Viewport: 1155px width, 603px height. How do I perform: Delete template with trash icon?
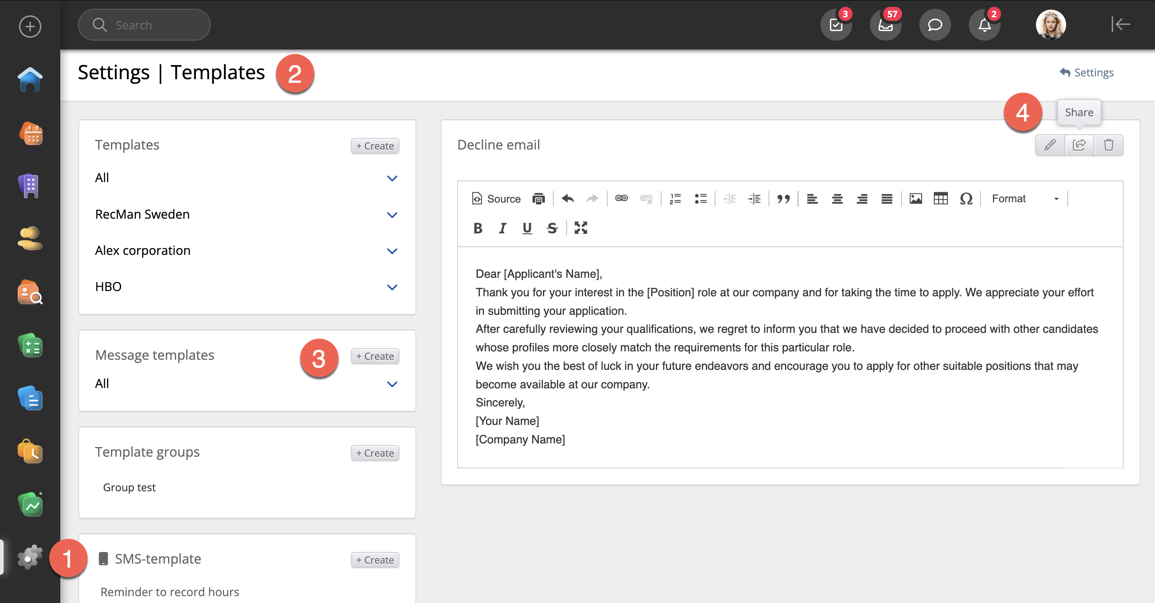pyautogui.click(x=1108, y=145)
